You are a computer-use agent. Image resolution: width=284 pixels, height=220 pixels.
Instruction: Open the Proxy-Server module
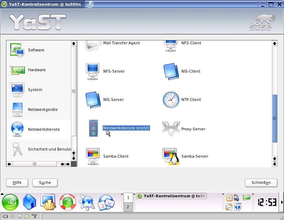point(184,129)
